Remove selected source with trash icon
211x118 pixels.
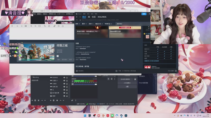pyautogui.click(x=54, y=100)
